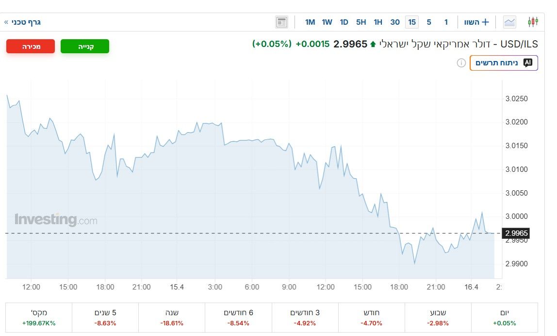Open technical chart link (גרף טכני)
The image size is (557, 336).
point(23,22)
